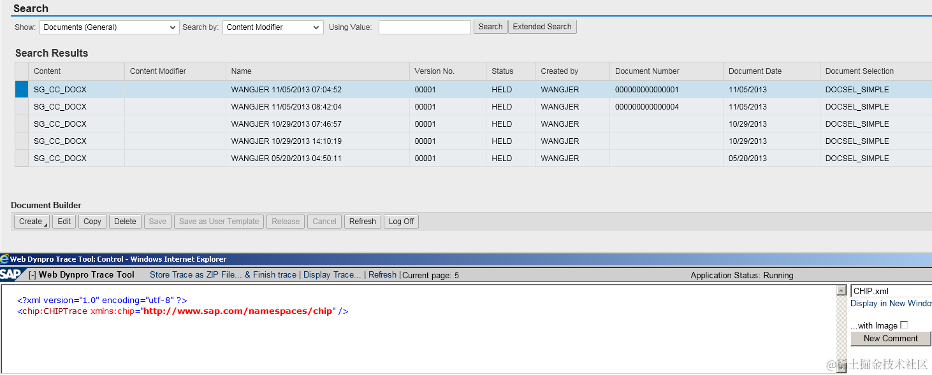Click the Refresh button in Document Builder
Viewport: 932px width, 375px height.
click(x=363, y=222)
